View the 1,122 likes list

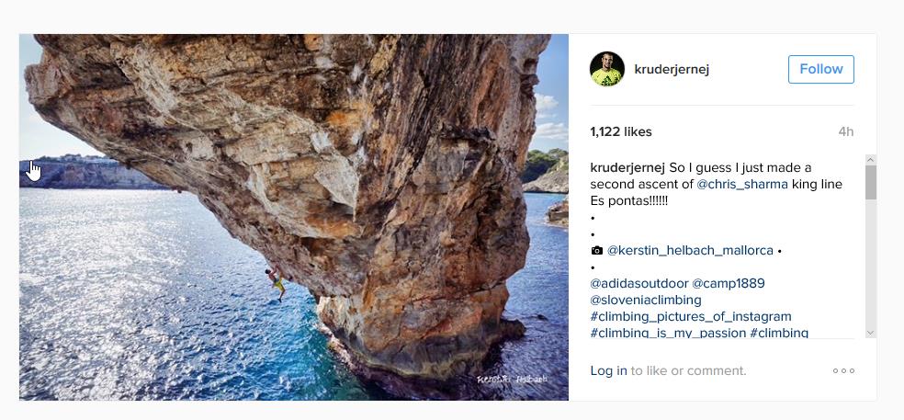click(x=621, y=131)
